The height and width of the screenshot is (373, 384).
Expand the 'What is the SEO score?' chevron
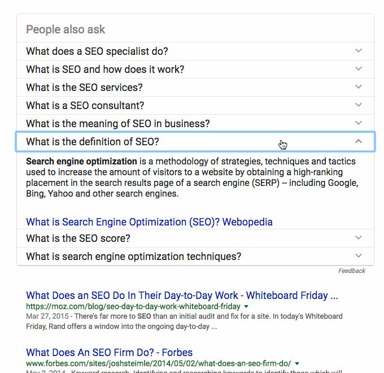click(x=358, y=238)
